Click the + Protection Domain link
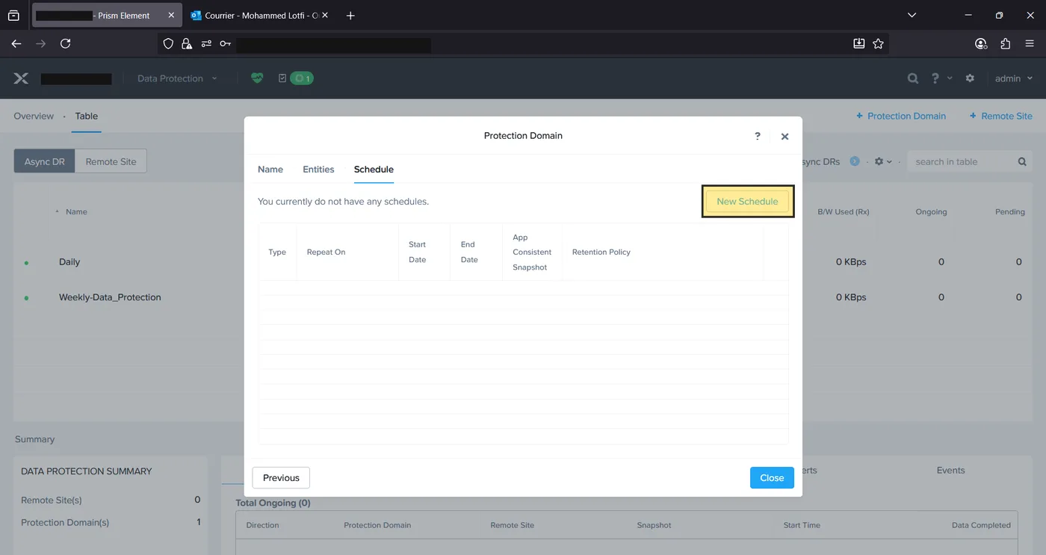Image resolution: width=1046 pixels, height=555 pixels. coord(901,116)
